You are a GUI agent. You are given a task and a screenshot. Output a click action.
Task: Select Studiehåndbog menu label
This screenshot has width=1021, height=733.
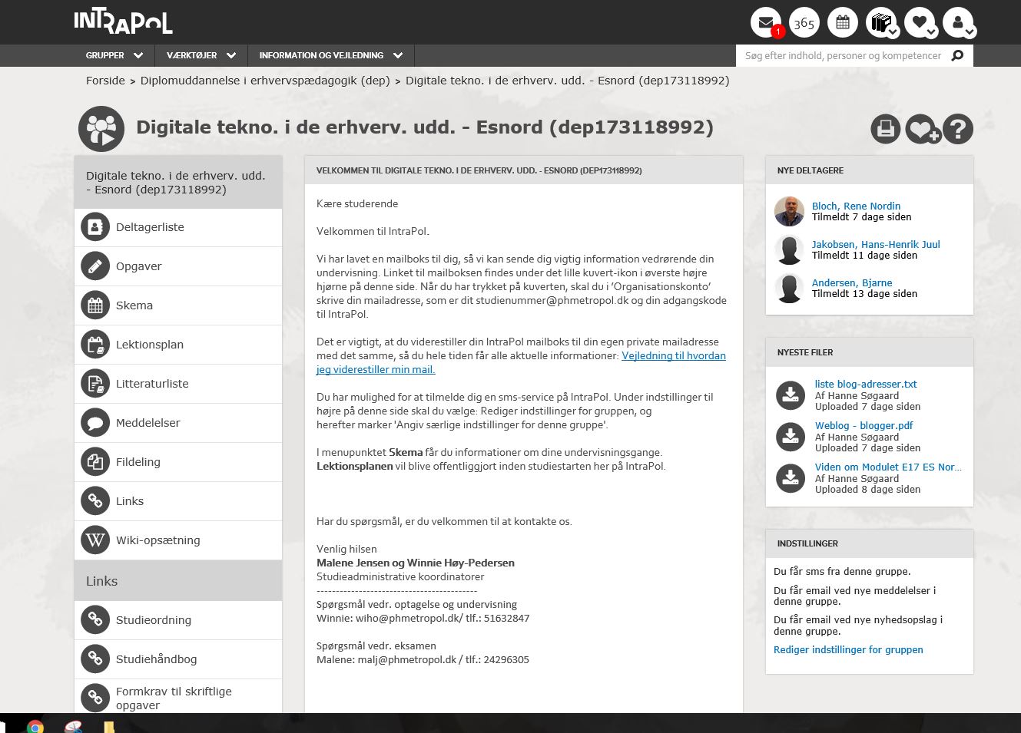click(x=157, y=659)
